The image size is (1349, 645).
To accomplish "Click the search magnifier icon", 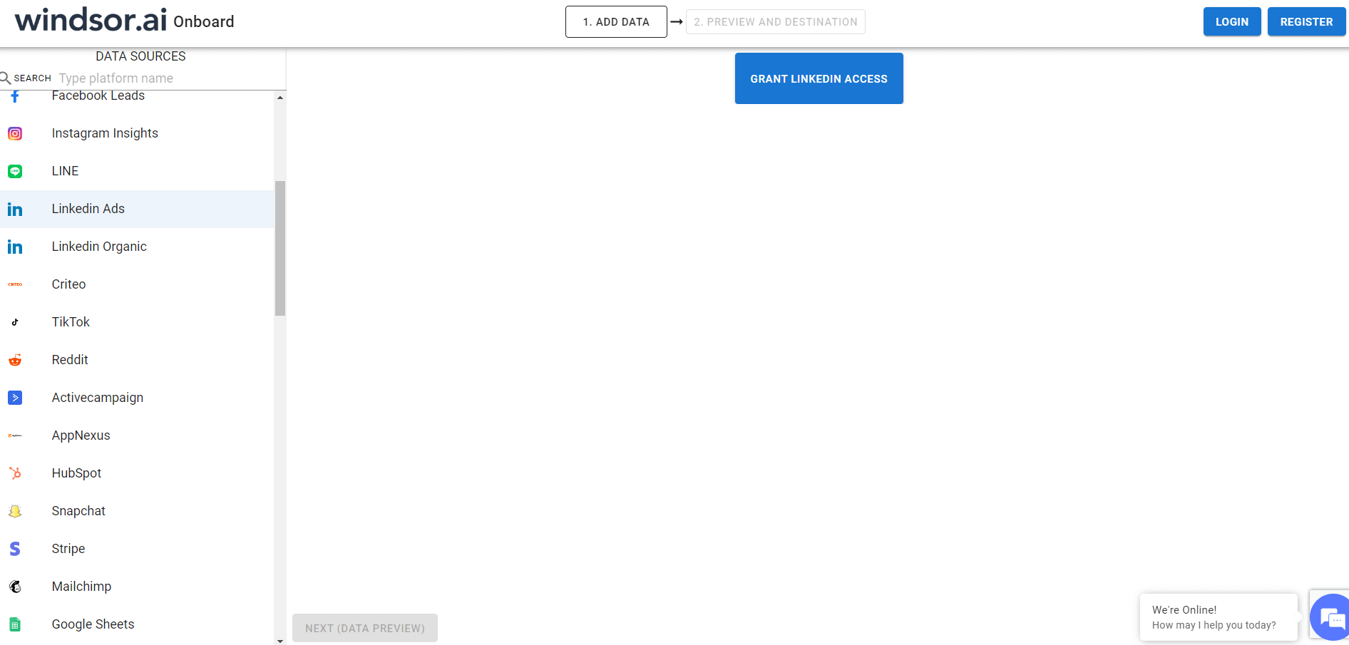I will [5, 78].
